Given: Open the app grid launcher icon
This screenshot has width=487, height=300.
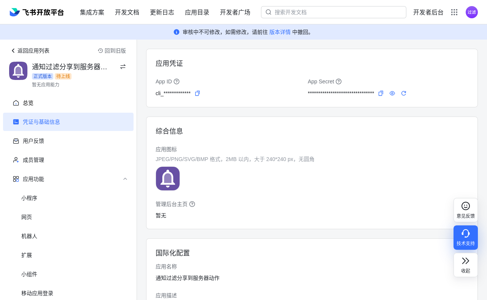Looking at the screenshot, I should point(454,12).
